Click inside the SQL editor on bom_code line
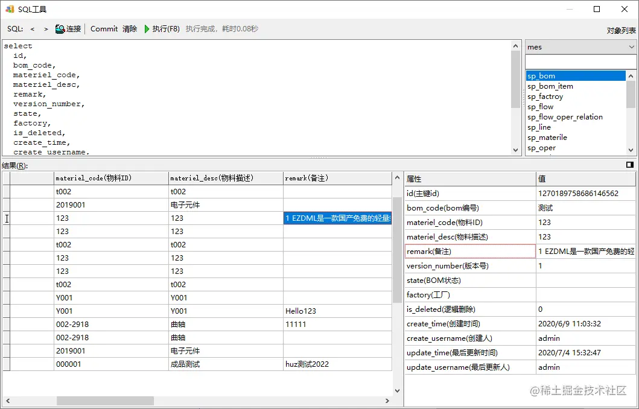Screen dimensions: 639x409 [34, 65]
